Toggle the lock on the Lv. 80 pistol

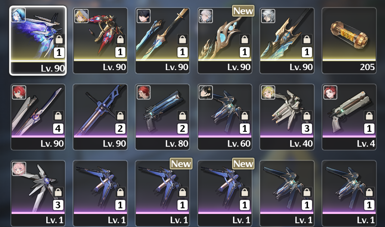183,116
